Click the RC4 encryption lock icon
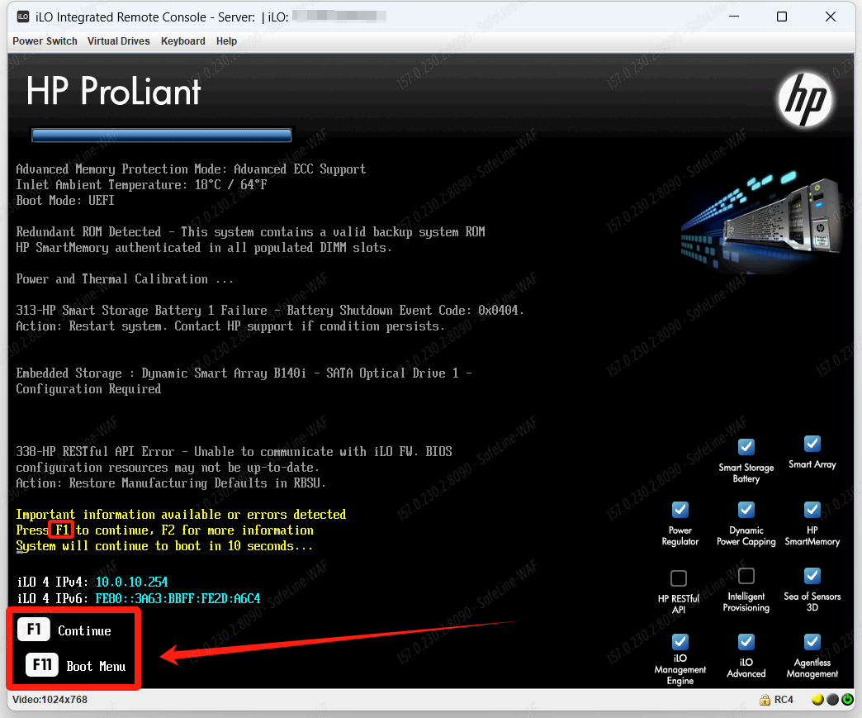The width and height of the screenshot is (862, 718). coord(765,700)
